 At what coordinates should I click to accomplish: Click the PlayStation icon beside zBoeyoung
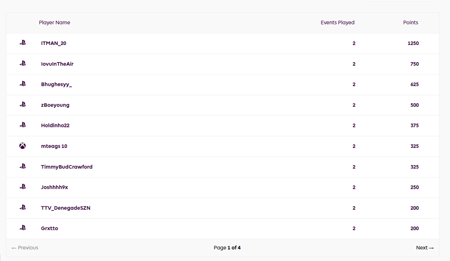click(22, 105)
